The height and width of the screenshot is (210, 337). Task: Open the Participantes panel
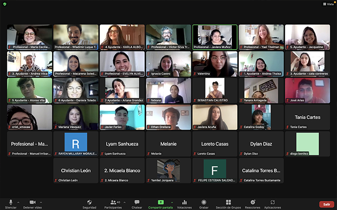click(113, 203)
